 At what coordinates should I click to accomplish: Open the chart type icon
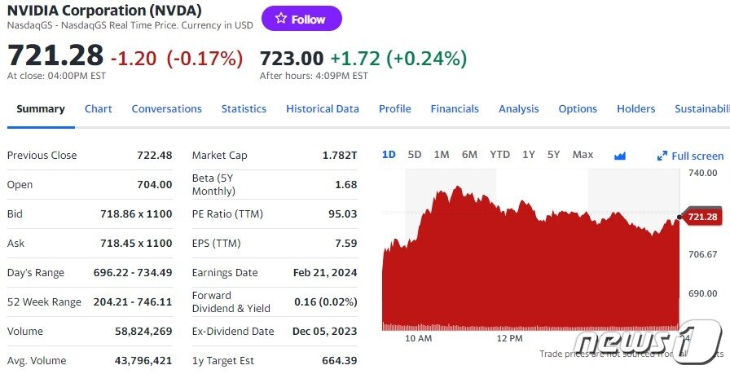pos(619,156)
